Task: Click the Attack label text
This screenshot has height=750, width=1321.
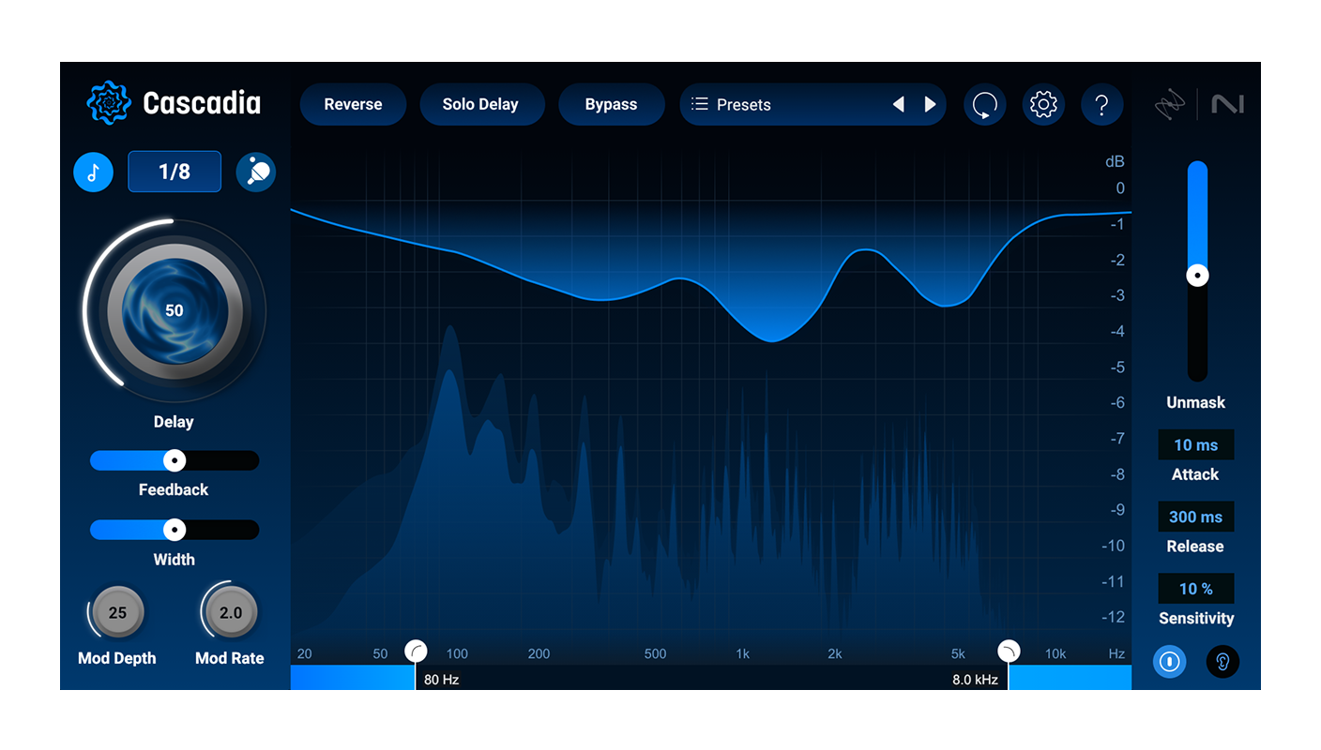Action: 1195,474
